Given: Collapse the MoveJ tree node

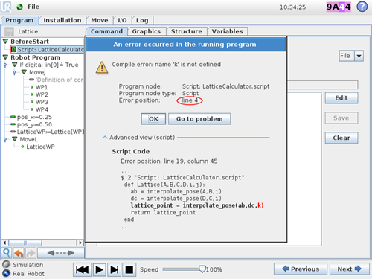Looking at the screenshot, I should coord(24,72).
